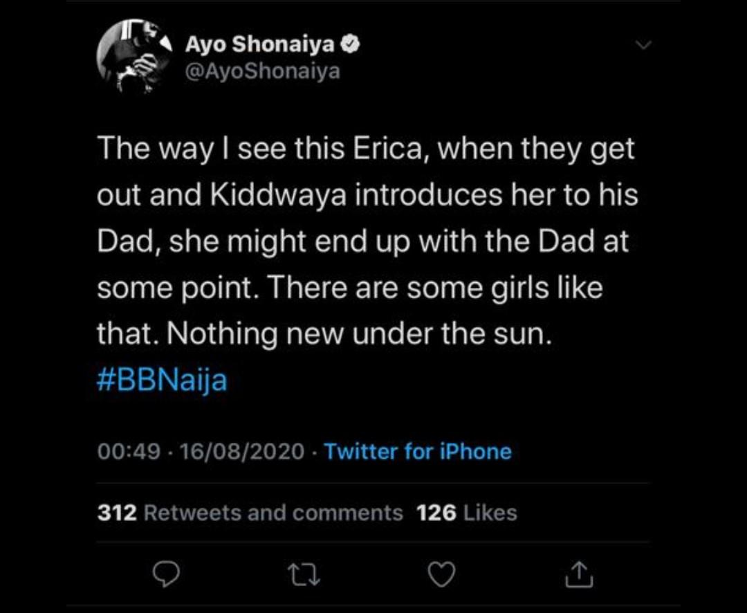The width and height of the screenshot is (747, 613).
Task: Click the sentence 'Nothing new under the sun'
Action: (360, 335)
